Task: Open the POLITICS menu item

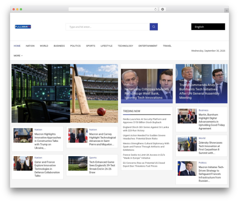Action: (x=76, y=46)
